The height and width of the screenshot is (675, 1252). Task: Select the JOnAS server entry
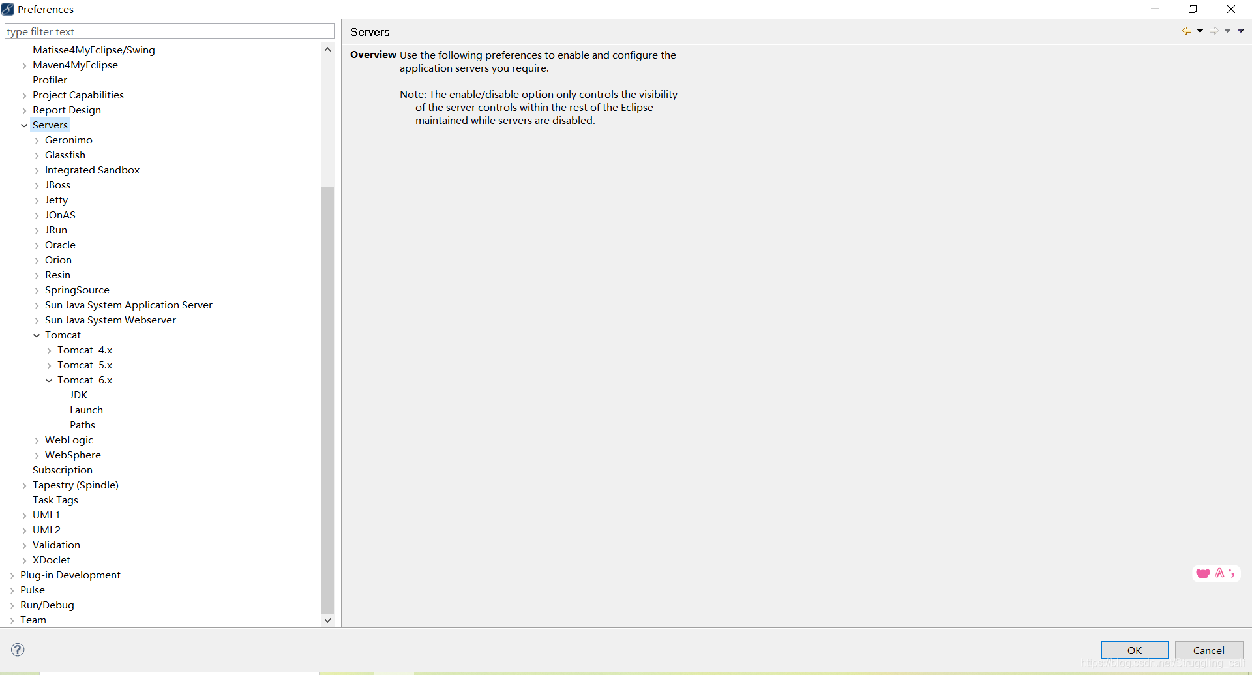click(x=60, y=215)
